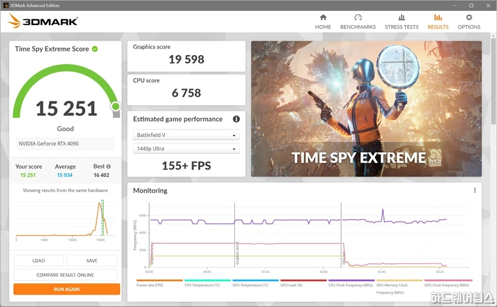The height and width of the screenshot is (307, 497).
Task: Click the vertical scrollbar thumb
Action: tap(494, 81)
